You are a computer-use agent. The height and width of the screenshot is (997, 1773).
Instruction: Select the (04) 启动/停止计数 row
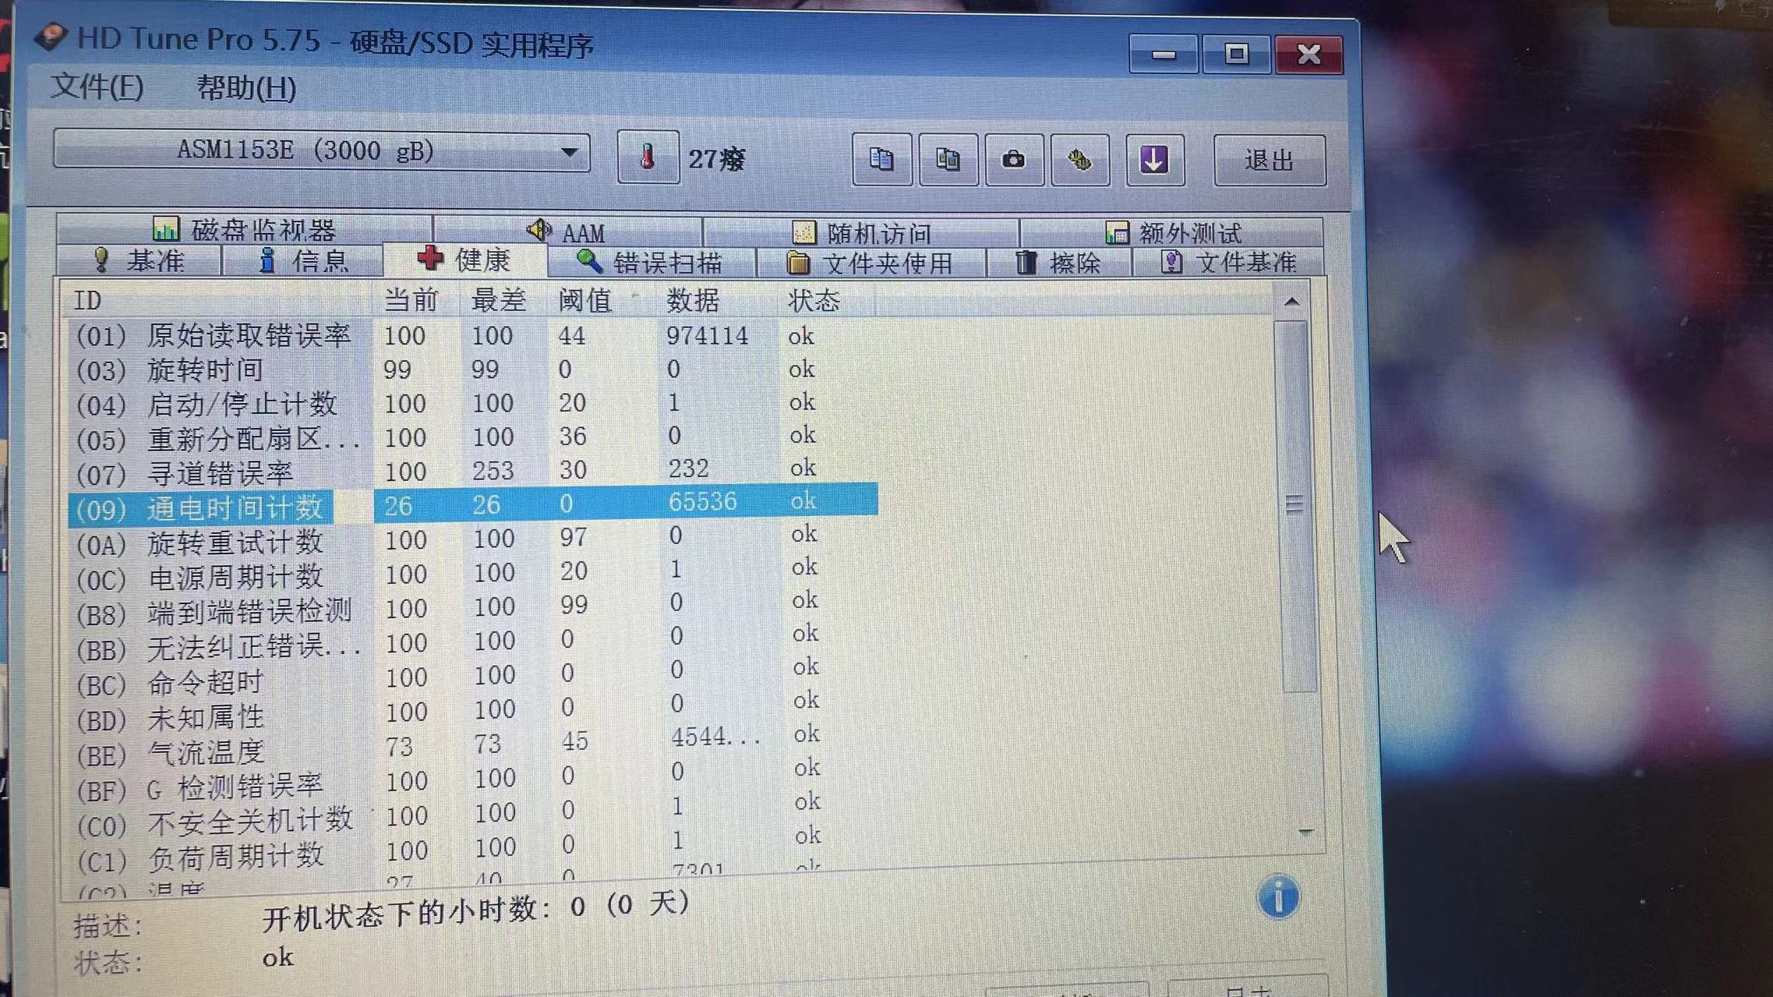pyautogui.click(x=472, y=403)
